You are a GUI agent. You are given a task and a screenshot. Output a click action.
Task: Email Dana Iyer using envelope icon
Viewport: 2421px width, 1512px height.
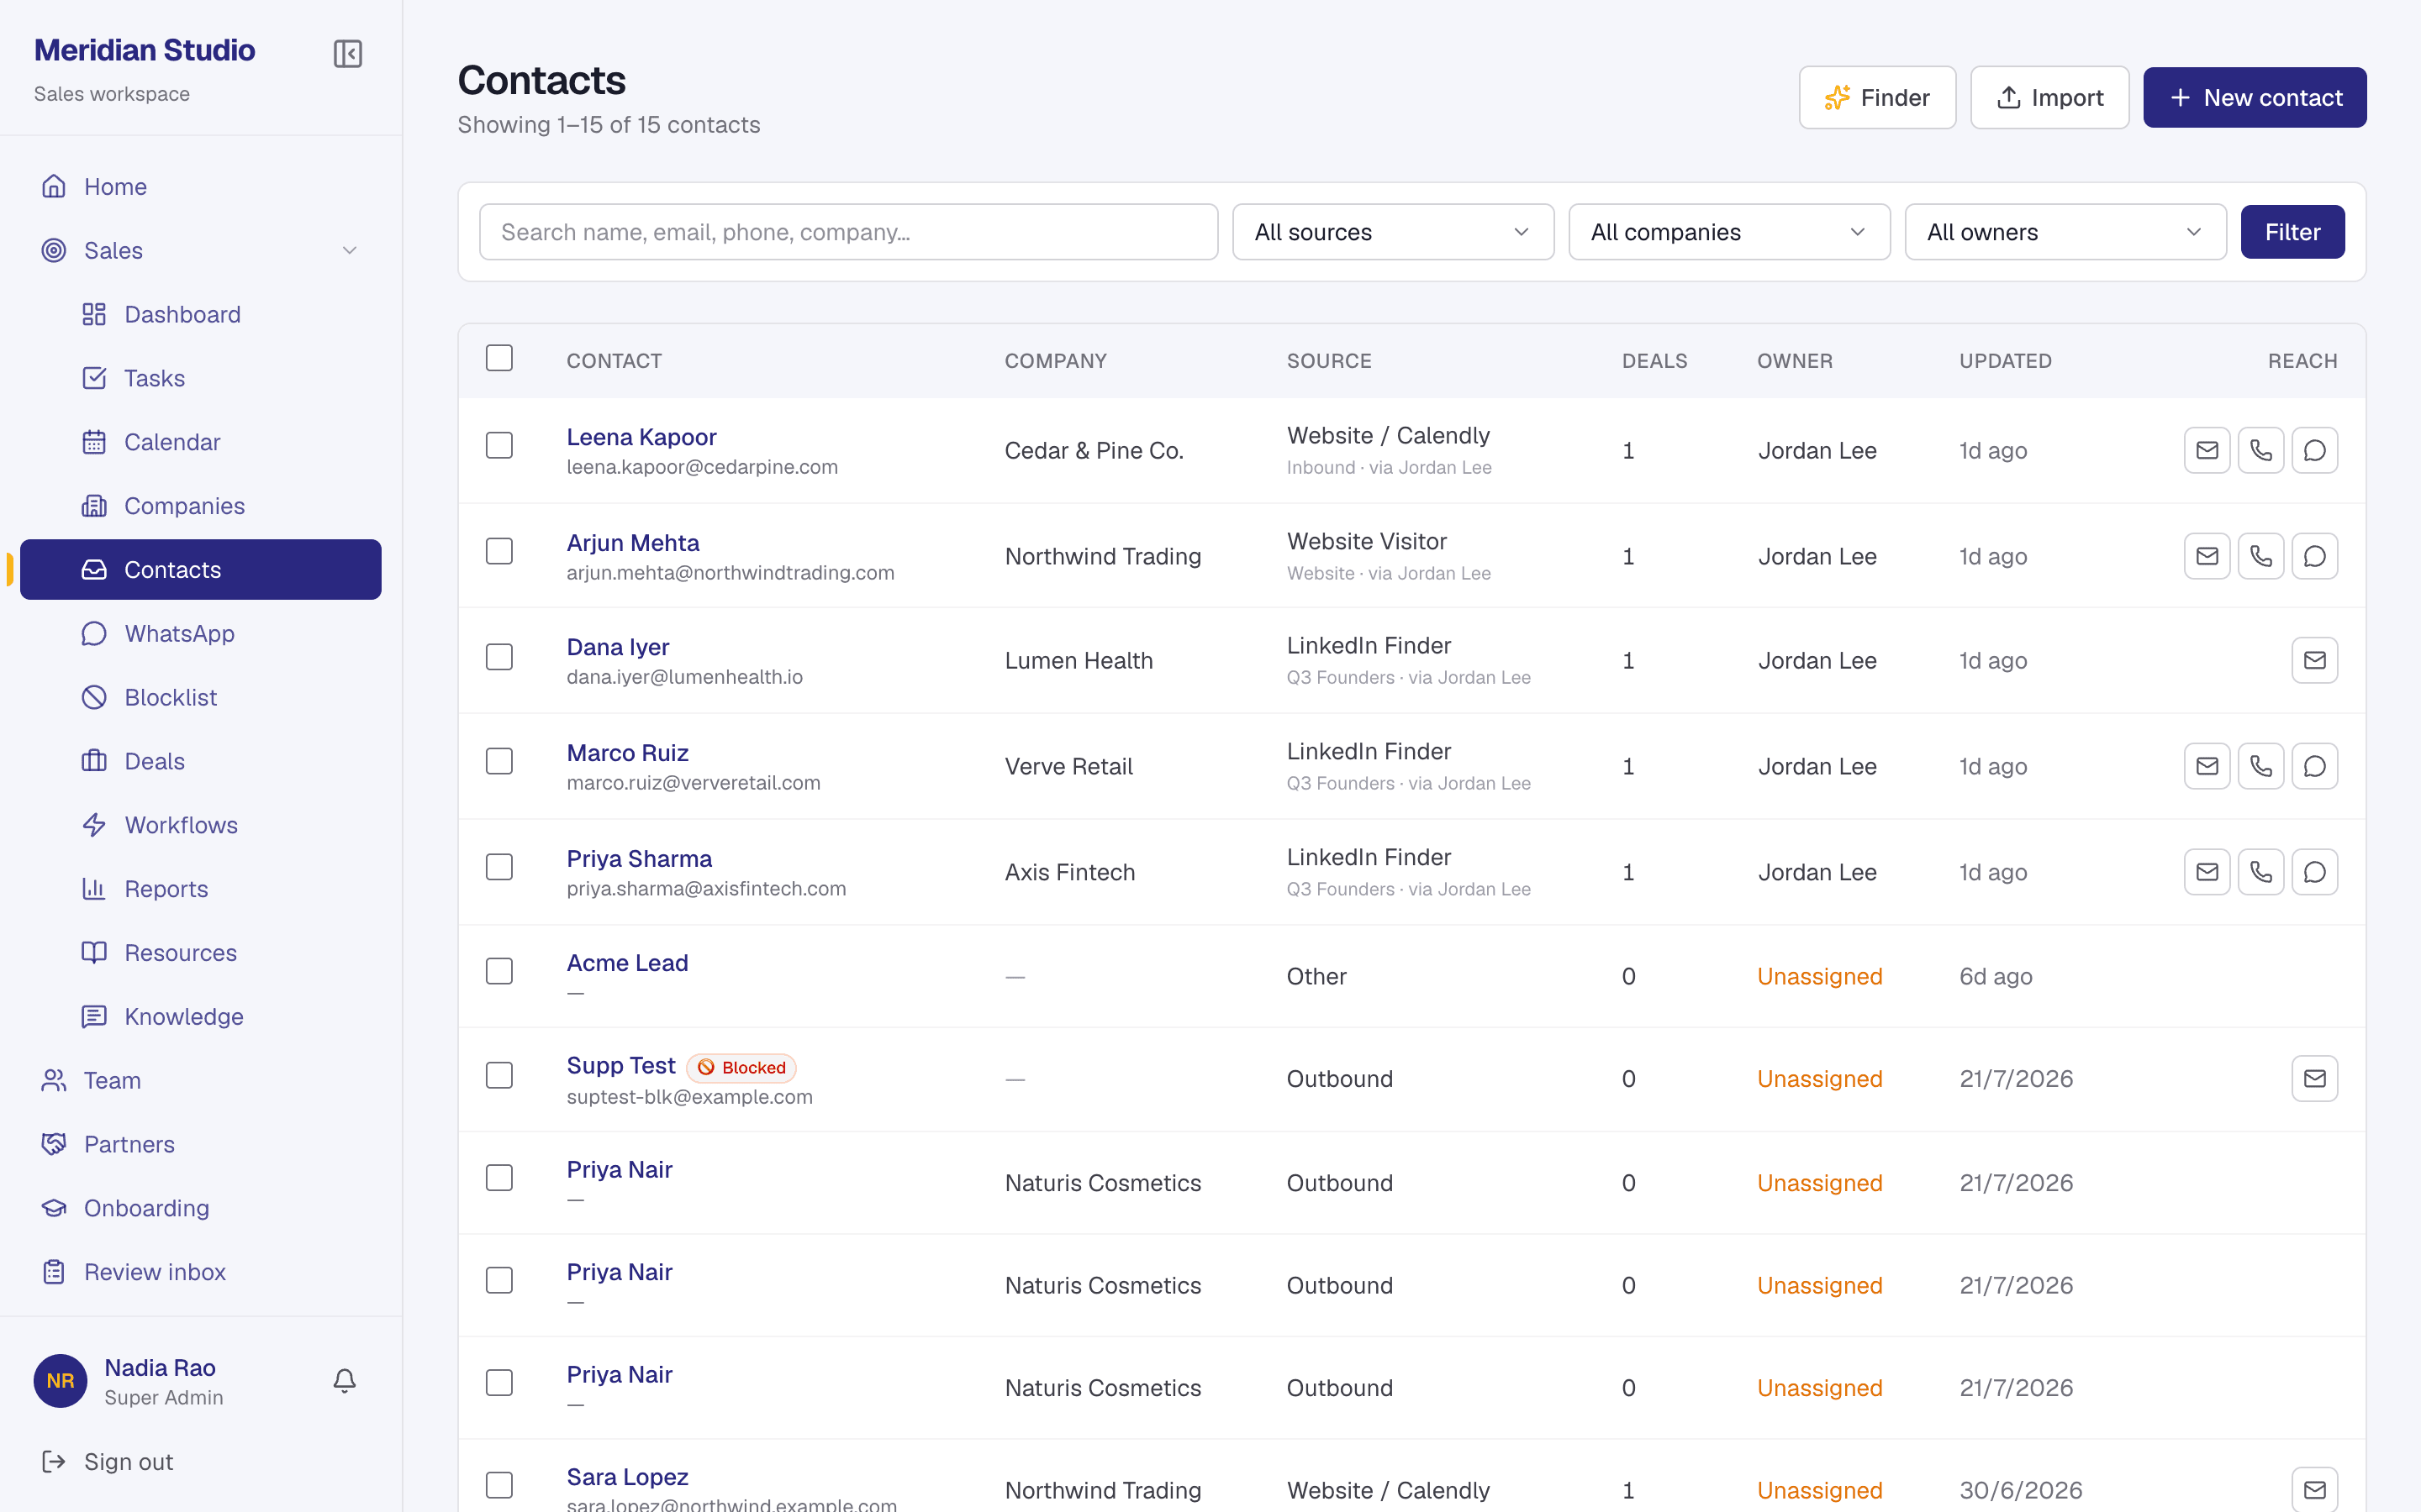[2315, 660]
